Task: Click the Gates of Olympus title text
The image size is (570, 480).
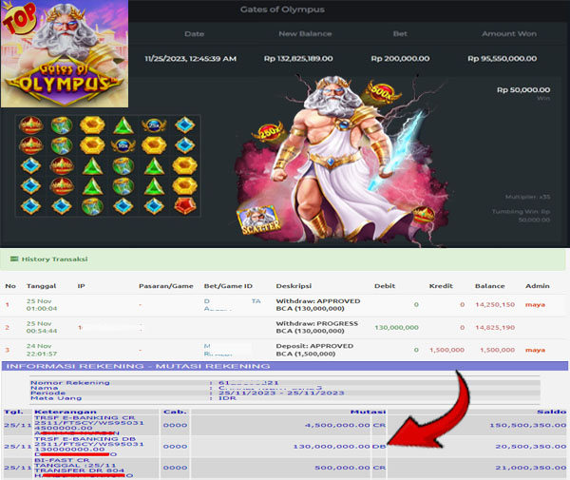Action: pyautogui.click(x=282, y=10)
